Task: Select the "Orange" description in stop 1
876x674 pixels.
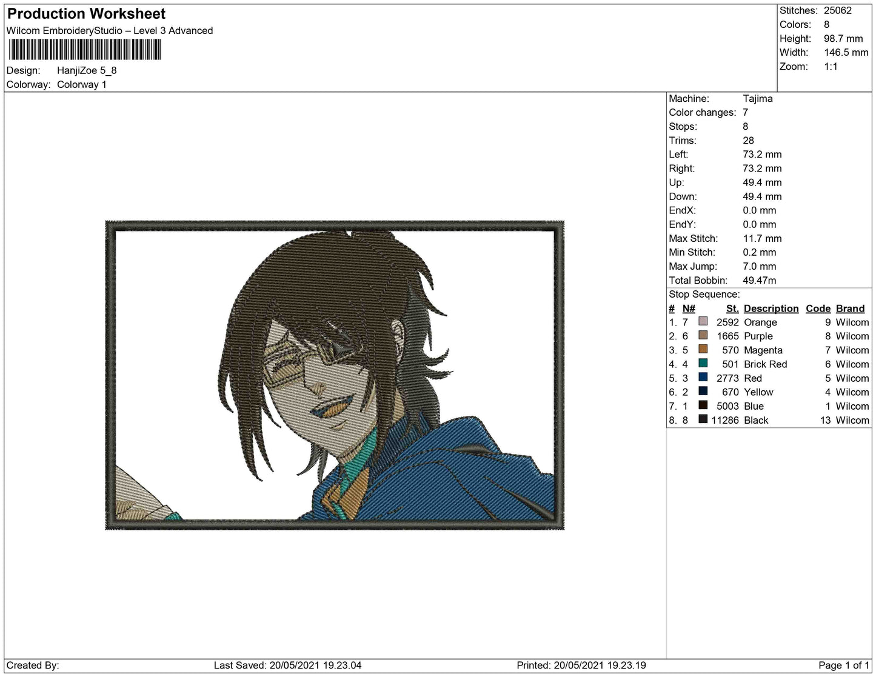Action: (760, 322)
